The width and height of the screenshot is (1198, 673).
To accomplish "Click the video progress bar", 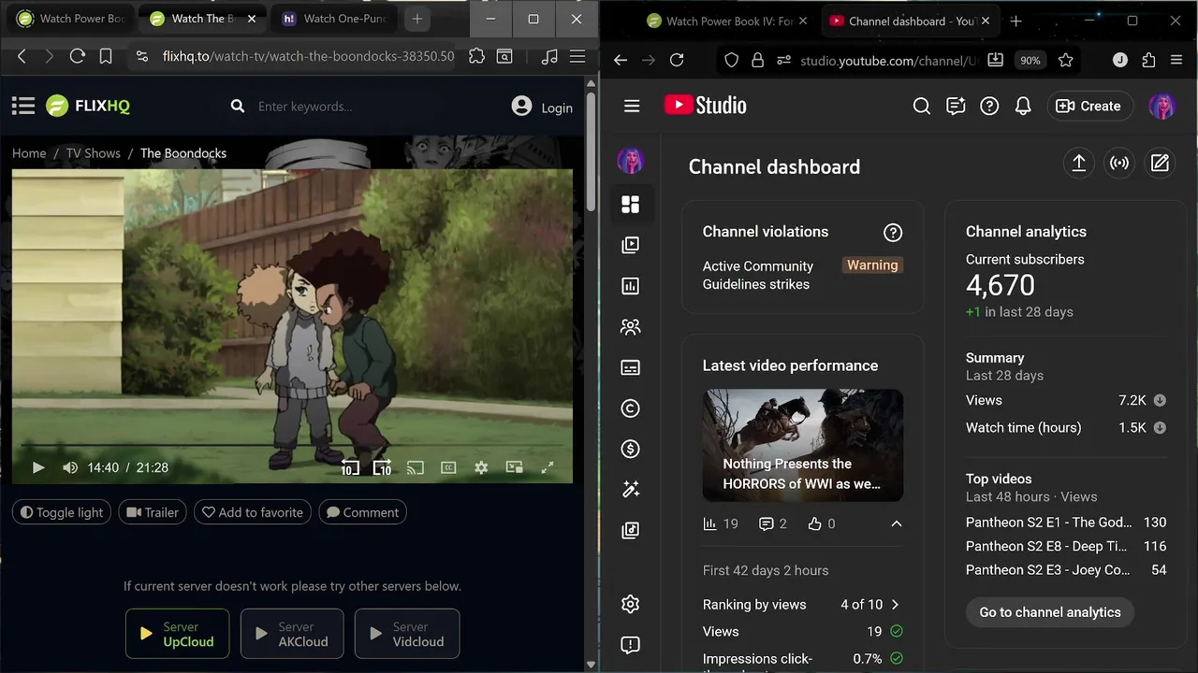I will 292,445.
